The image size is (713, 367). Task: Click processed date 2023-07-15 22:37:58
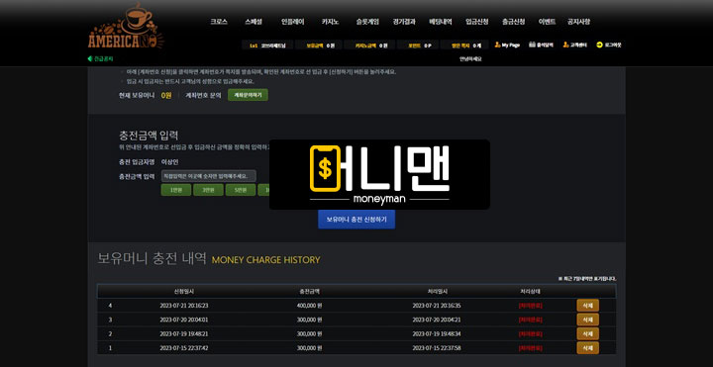(x=437, y=348)
